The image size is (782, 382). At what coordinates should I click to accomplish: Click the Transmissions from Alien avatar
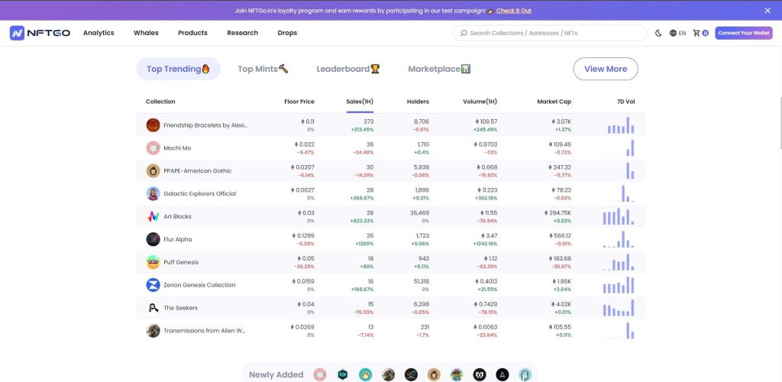[x=153, y=331]
